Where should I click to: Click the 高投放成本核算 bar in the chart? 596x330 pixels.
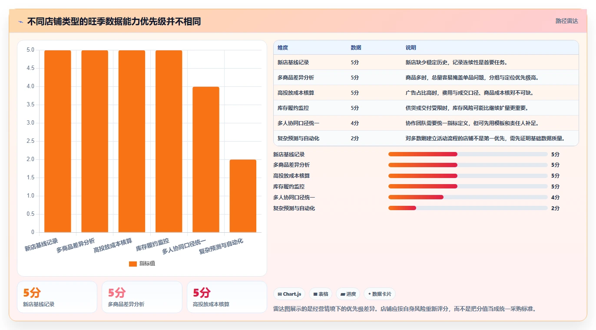click(132, 141)
